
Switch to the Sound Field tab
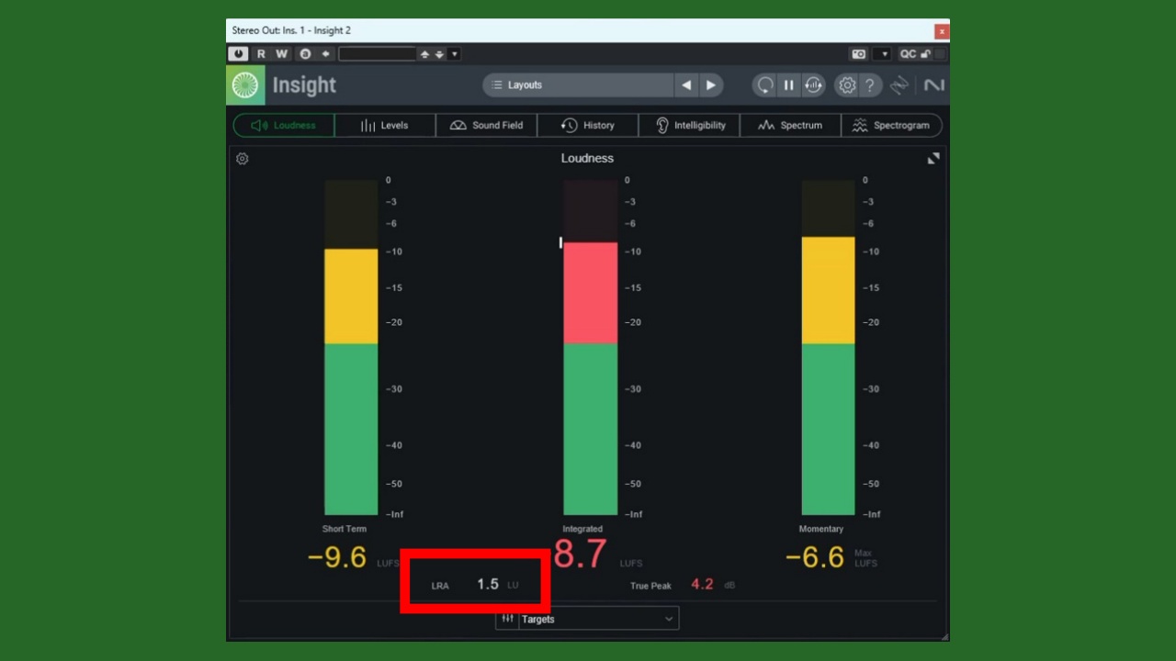[x=486, y=126]
